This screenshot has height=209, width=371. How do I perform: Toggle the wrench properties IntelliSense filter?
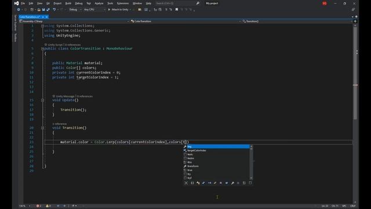click(232, 183)
